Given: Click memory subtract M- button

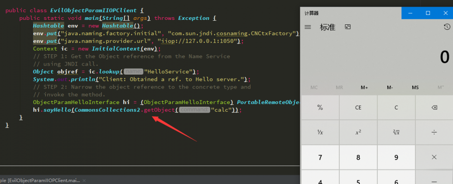Looking at the screenshot, I should (390, 87).
